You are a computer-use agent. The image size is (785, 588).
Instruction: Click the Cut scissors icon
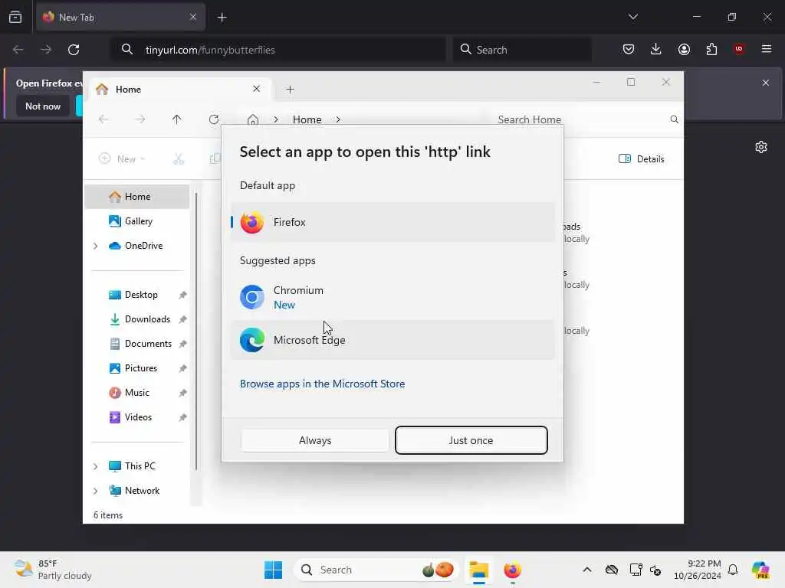179,159
